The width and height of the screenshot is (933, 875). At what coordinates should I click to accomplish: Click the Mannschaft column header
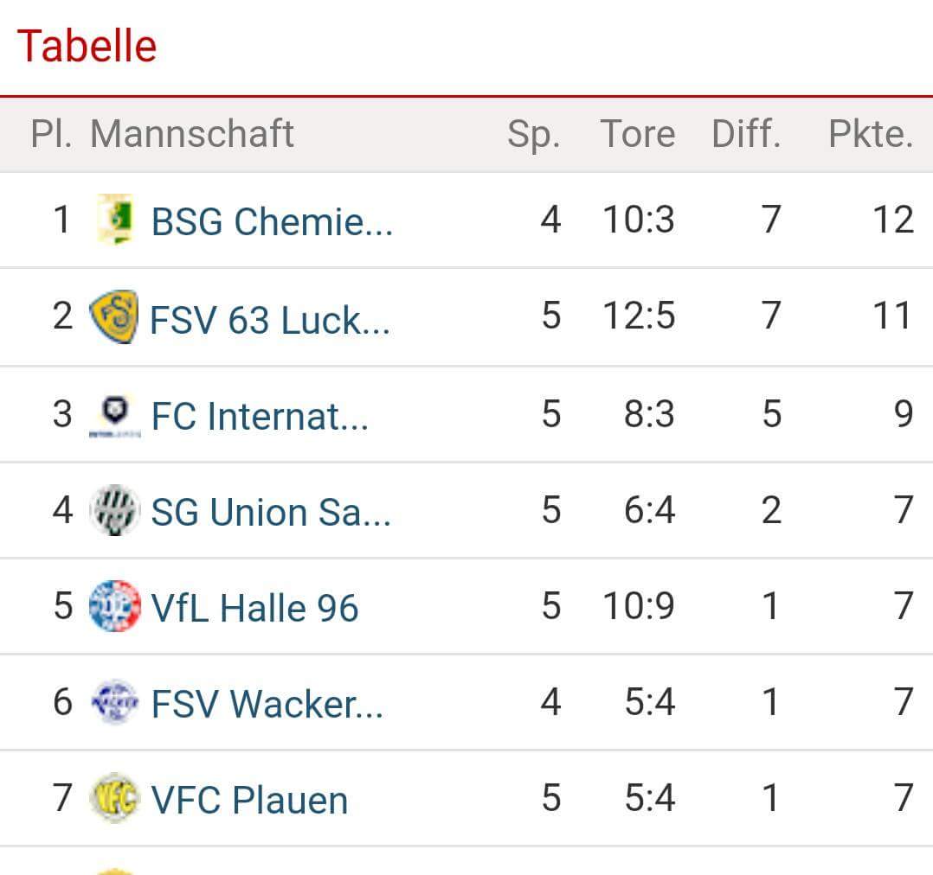192,134
